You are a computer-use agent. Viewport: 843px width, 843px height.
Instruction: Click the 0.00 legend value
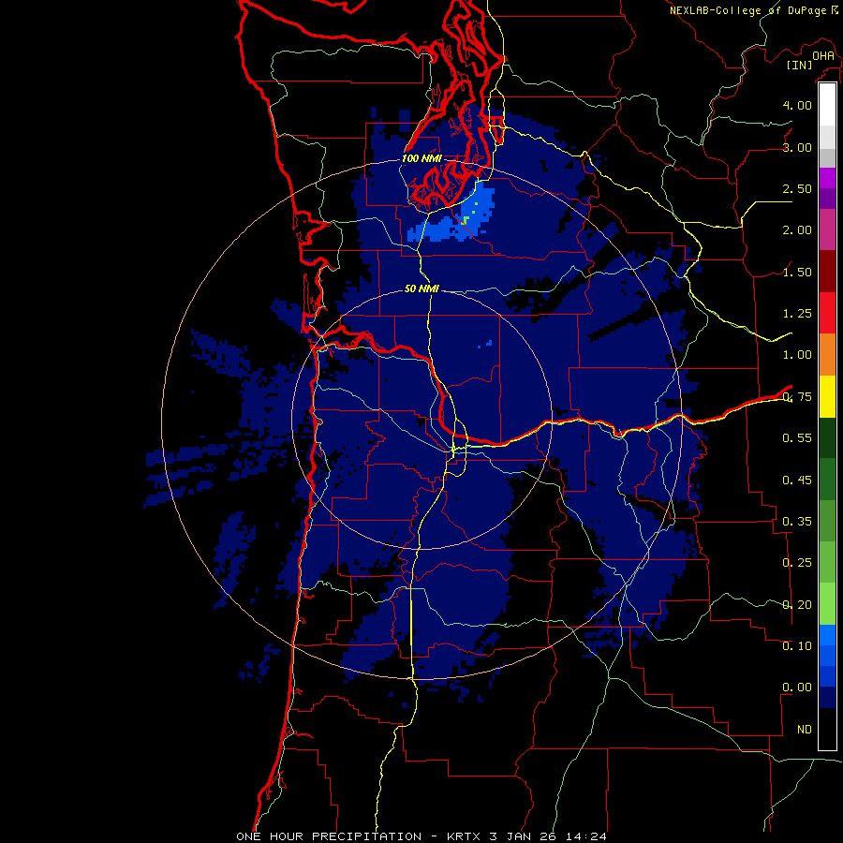(x=797, y=688)
